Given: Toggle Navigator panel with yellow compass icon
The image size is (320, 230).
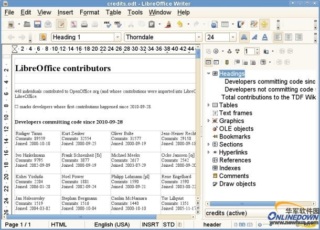Looking at the screenshot, I should coord(264,25).
